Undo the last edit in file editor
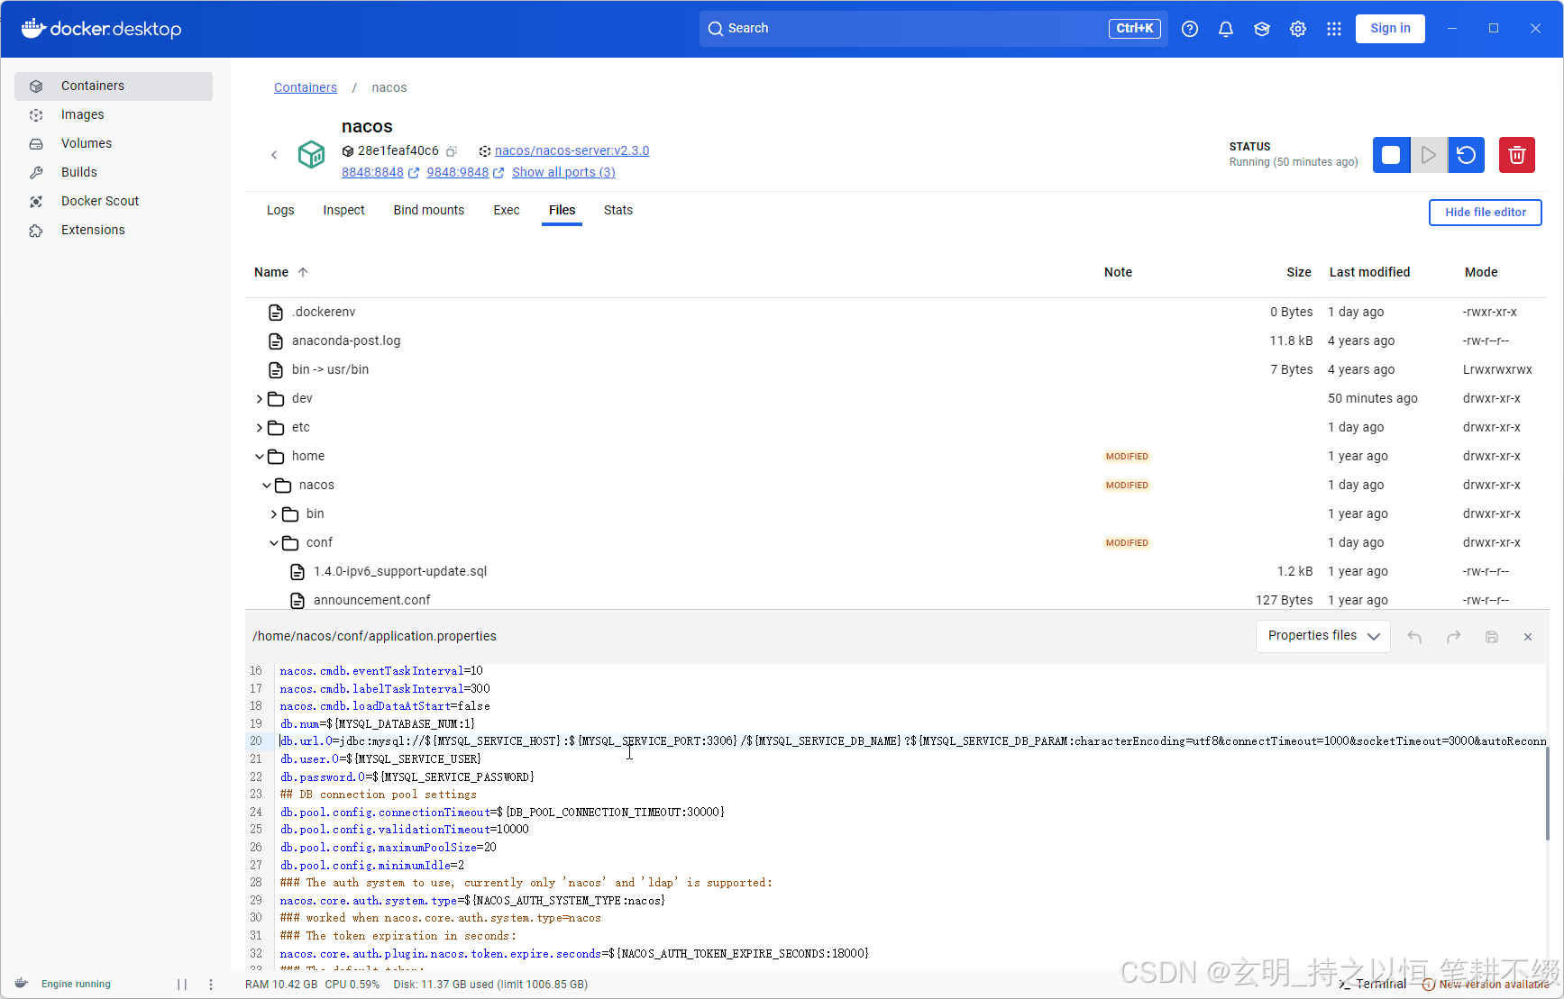1564x999 pixels. [1414, 636]
